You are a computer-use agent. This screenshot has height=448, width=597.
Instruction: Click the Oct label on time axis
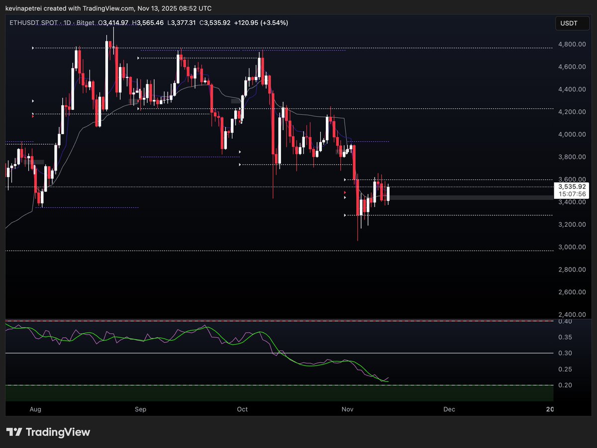(242, 409)
